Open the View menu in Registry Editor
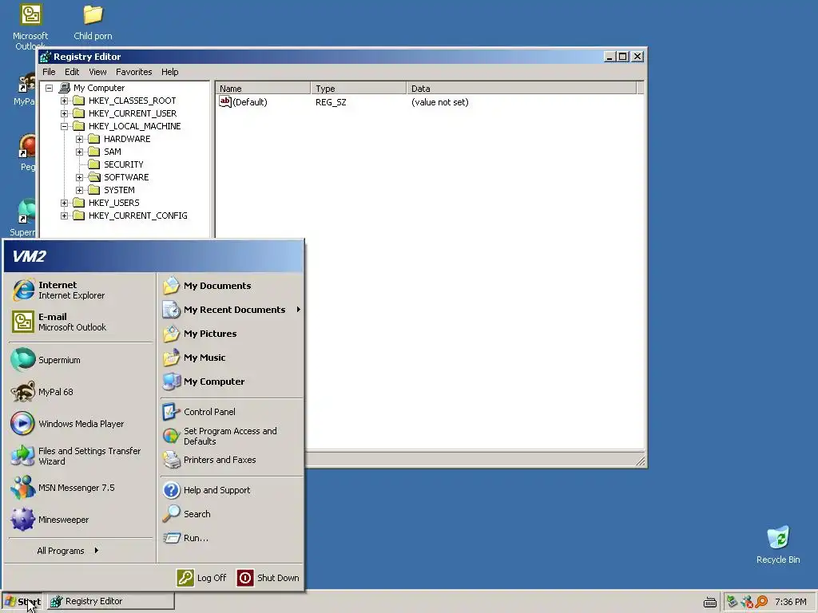This screenshot has width=818, height=613. pyautogui.click(x=97, y=72)
